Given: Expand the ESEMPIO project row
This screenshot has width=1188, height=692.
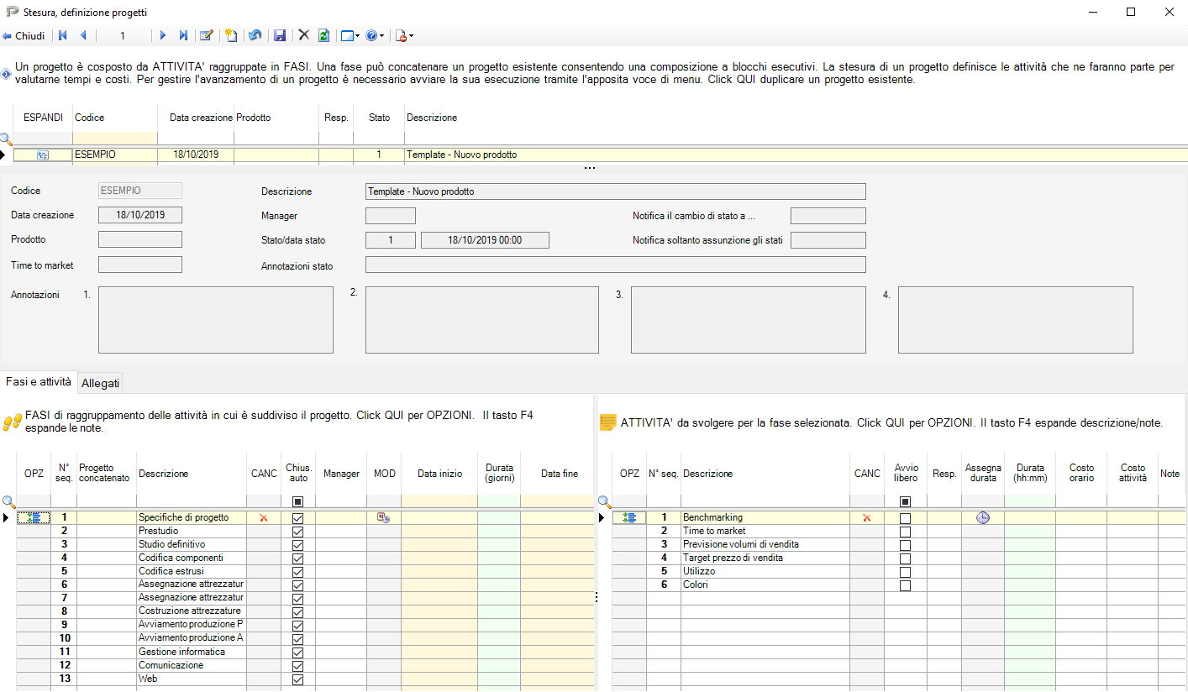Looking at the screenshot, I should (43, 155).
